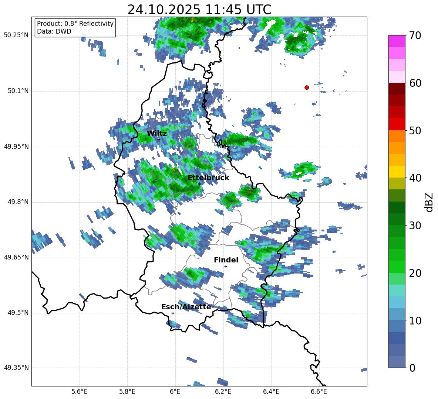Click the 5.6°E longitude label
Viewport: 438px width, 399px height.
pos(80,392)
